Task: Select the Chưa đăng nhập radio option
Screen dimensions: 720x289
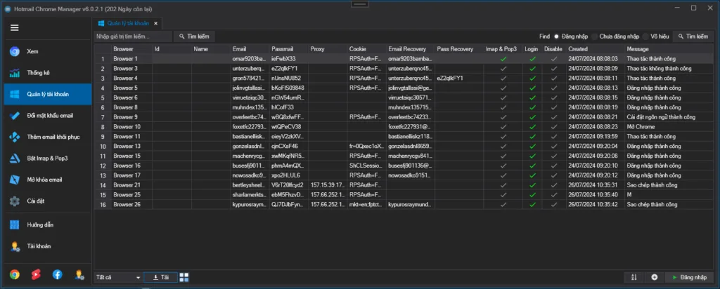Action: [x=595, y=36]
